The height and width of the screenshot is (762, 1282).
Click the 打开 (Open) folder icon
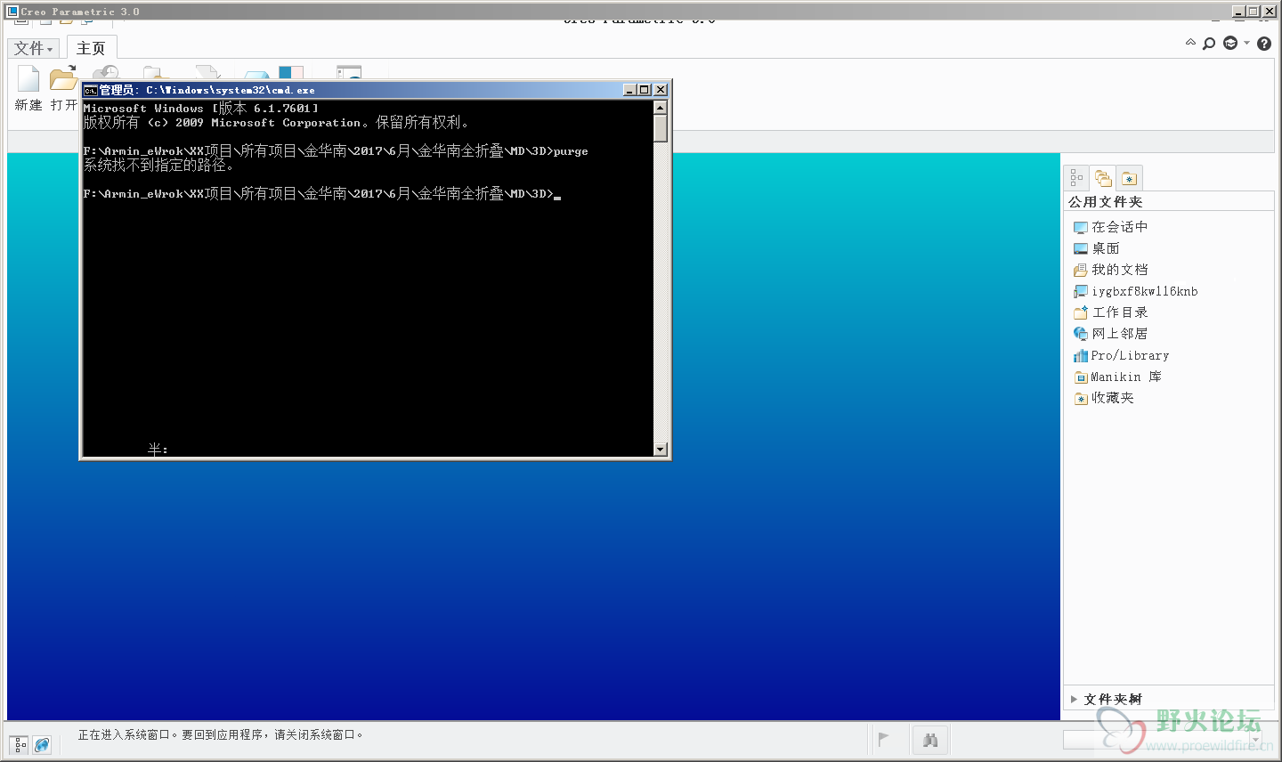(x=63, y=79)
